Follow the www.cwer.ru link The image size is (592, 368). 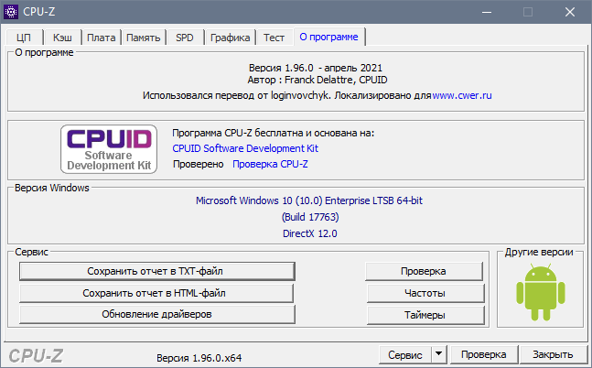[x=462, y=95]
